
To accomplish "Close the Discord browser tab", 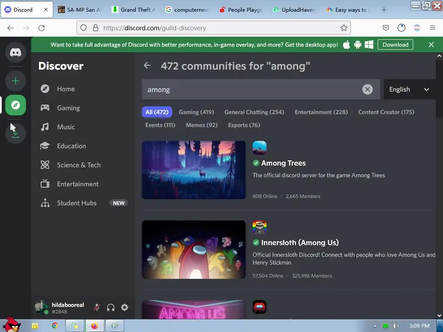I will coord(46,10).
